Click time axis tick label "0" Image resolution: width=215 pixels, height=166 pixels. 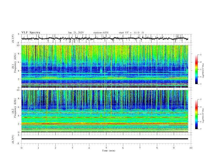21,148
